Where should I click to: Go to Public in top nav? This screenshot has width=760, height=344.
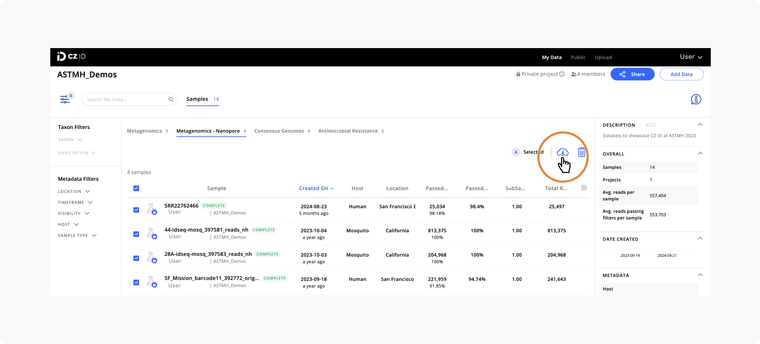578,57
